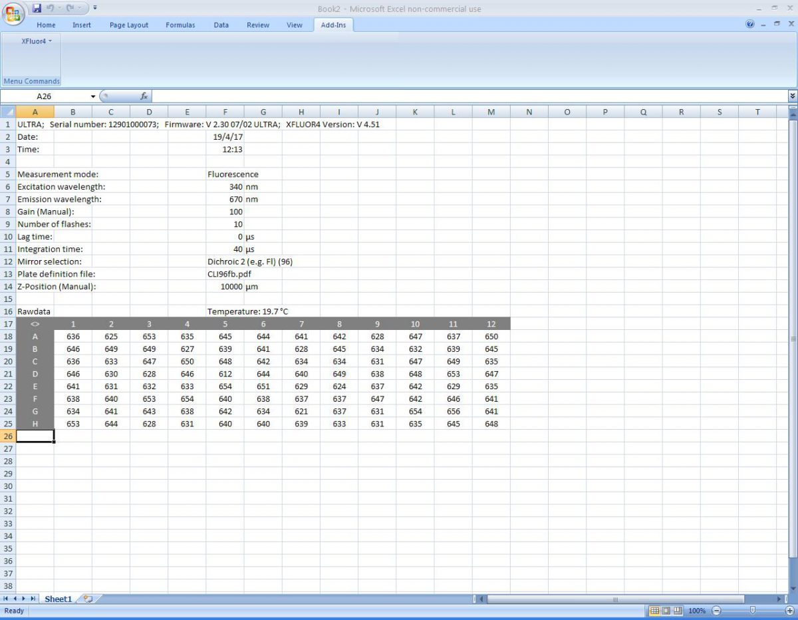
Task: Open the Formulas tab
Action: (180, 25)
